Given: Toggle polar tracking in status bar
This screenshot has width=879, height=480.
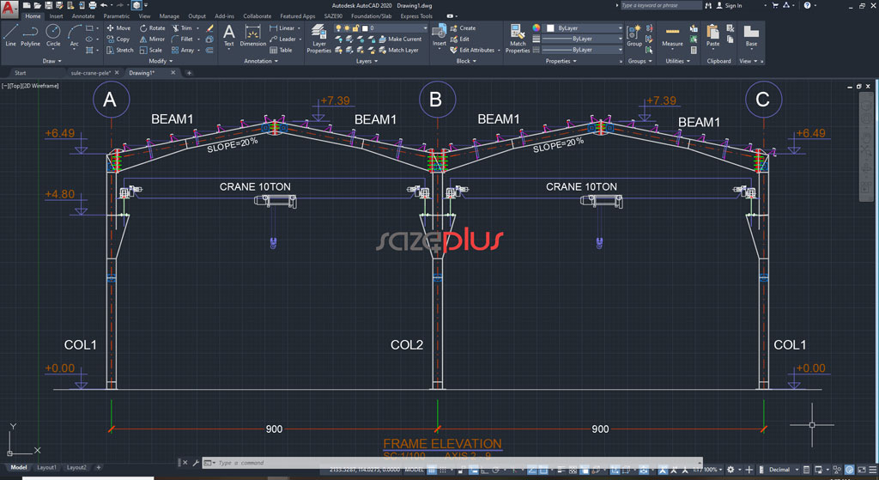Looking at the screenshot, I should coord(496,470).
